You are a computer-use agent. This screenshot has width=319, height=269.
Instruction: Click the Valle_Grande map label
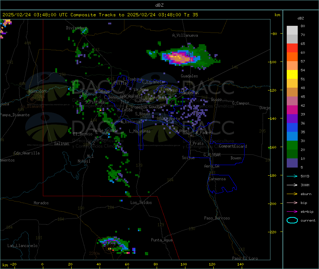click(x=105, y=130)
